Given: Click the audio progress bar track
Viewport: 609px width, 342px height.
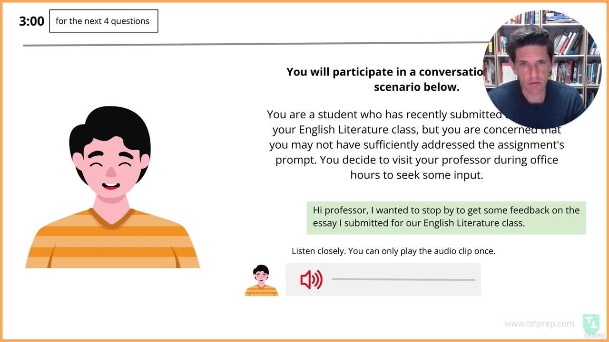Looking at the screenshot, I should [403, 279].
